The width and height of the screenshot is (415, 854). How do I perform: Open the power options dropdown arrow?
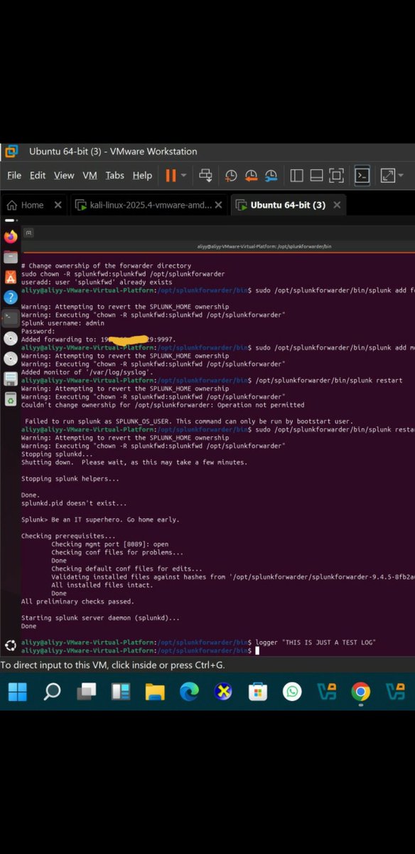184,175
